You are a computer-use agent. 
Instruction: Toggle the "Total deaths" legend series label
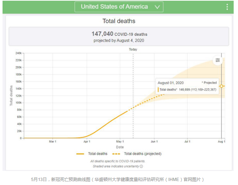98,154
